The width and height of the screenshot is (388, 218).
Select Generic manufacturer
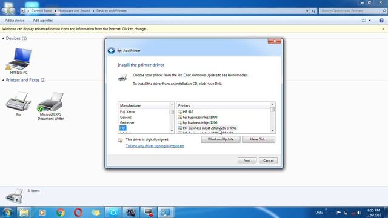(125, 117)
